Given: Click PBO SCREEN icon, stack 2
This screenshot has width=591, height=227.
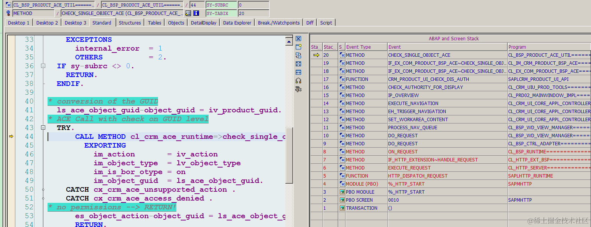Looking at the screenshot, I should [342, 200].
